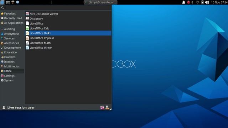The width and height of the screenshot is (228, 128).
Task: Launch LibreOffice Math
Action: [68, 43]
